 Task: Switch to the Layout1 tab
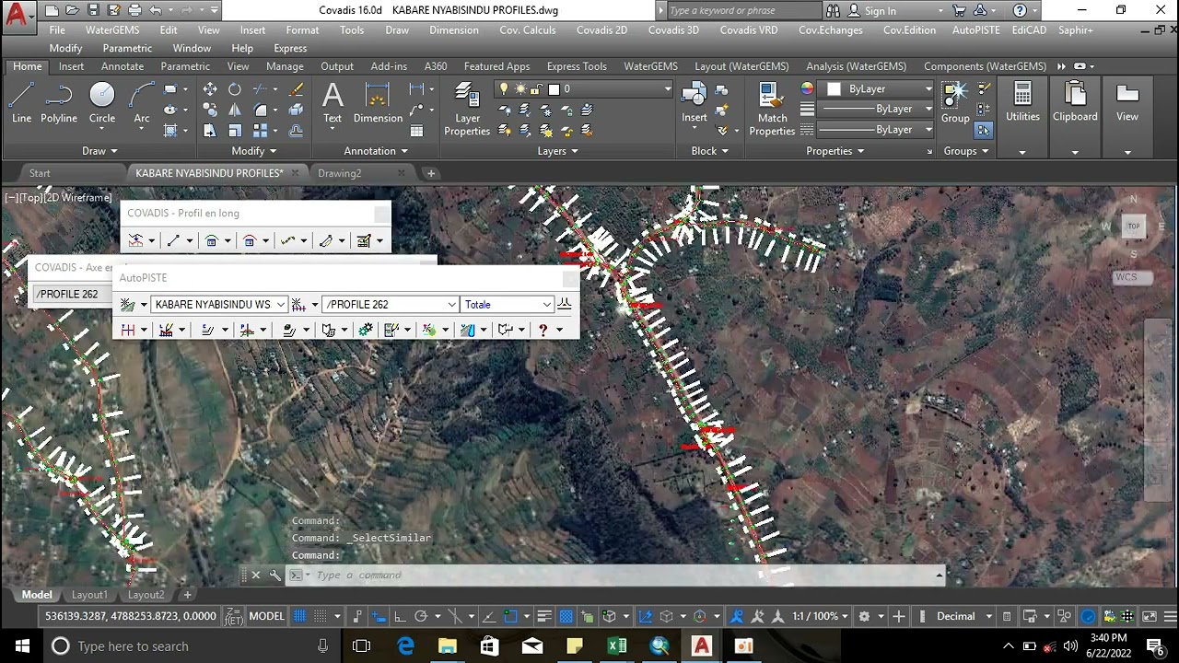(x=89, y=595)
